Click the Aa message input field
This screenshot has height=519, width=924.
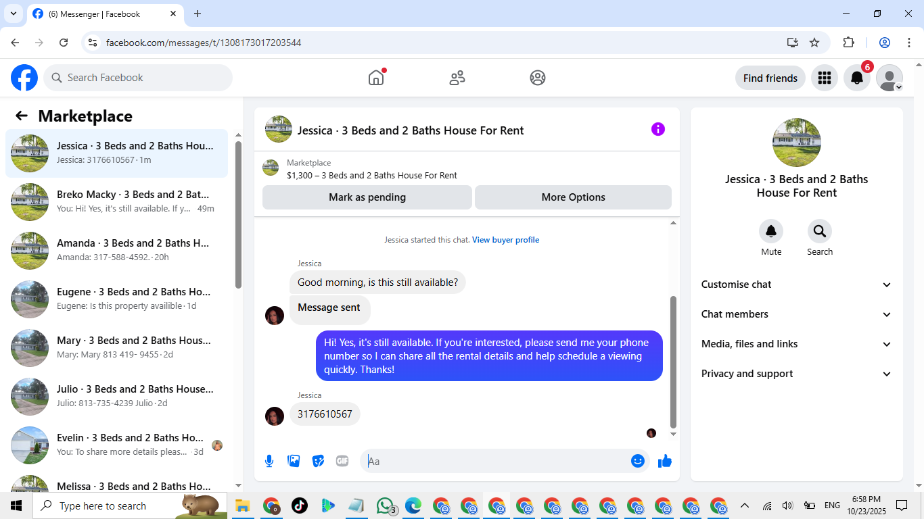(x=495, y=461)
